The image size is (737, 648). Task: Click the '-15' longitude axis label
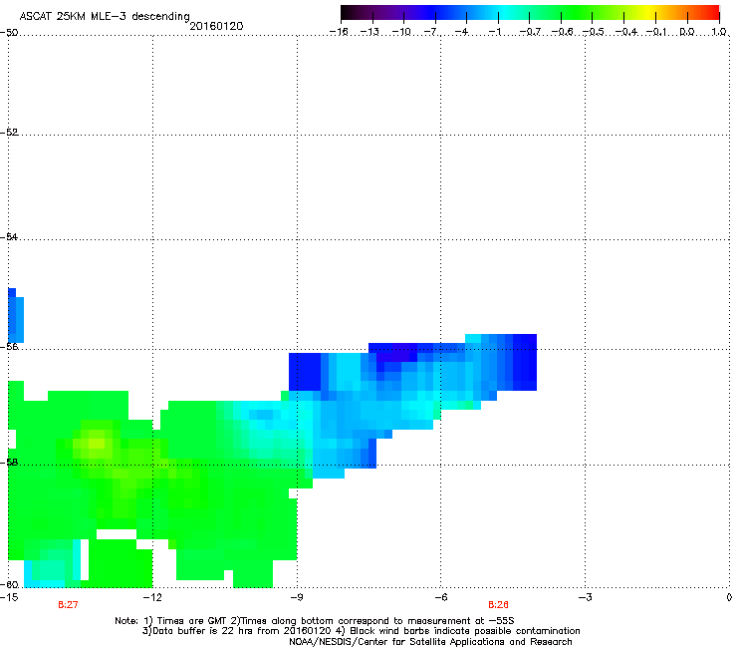(x=9, y=597)
